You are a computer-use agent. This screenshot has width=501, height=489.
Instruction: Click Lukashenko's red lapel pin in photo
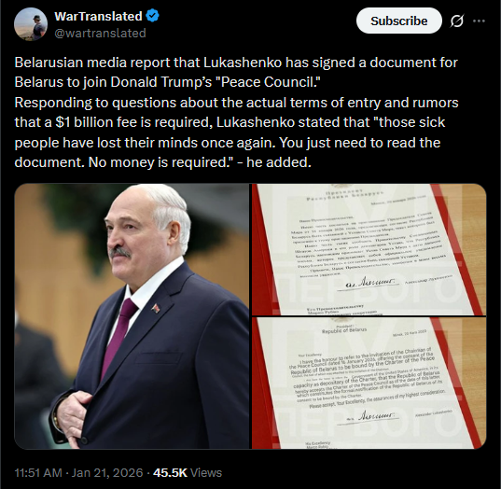(156, 308)
